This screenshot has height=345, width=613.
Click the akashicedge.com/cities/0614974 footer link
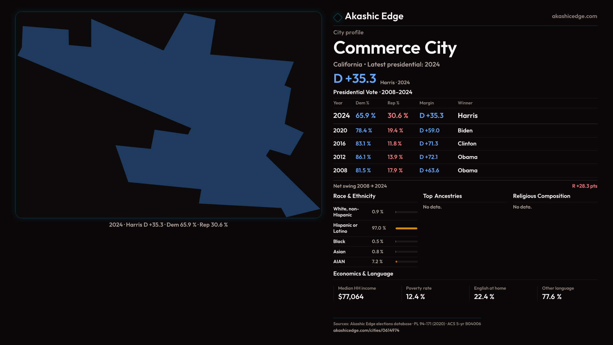pos(366,330)
